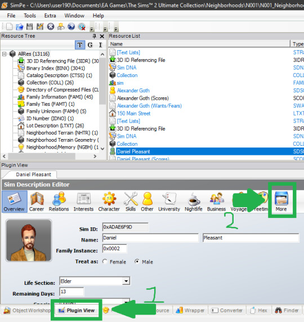Click the sims-with-sun toolbar icon
Viewport: 304px width, 322px height.
[x=61, y=26]
